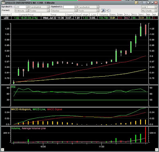Click the Open column header
This screenshot has width=159, height=152.
tap(70, 15)
